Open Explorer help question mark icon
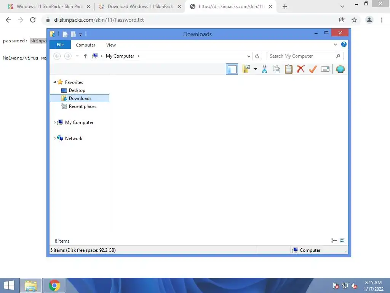 click(x=344, y=44)
